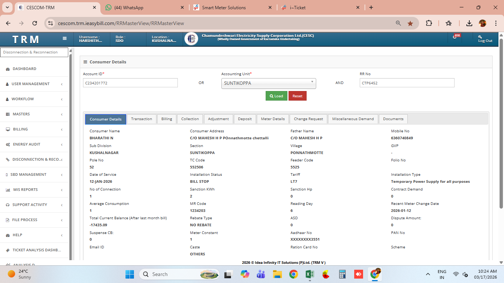
Task: Click the Energy Audit gears icon
Action: (x=8, y=144)
